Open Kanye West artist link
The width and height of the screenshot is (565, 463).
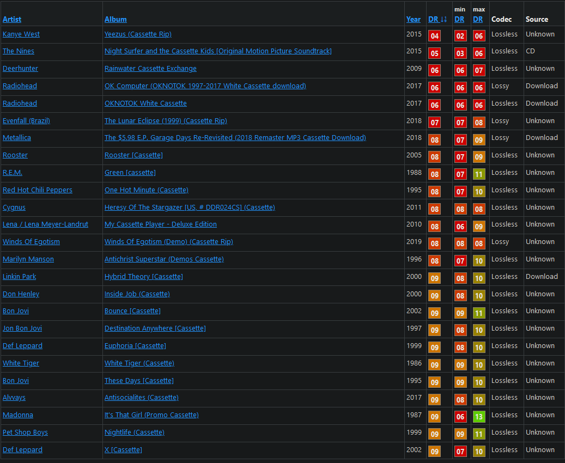pos(21,34)
